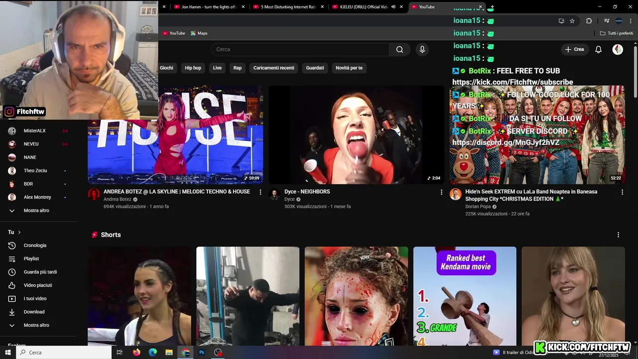Click the install-app icon in the address bar

[561, 21]
